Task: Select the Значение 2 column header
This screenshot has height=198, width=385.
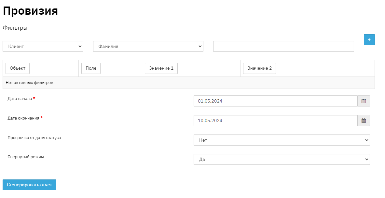Action: click(x=259, y=68)
